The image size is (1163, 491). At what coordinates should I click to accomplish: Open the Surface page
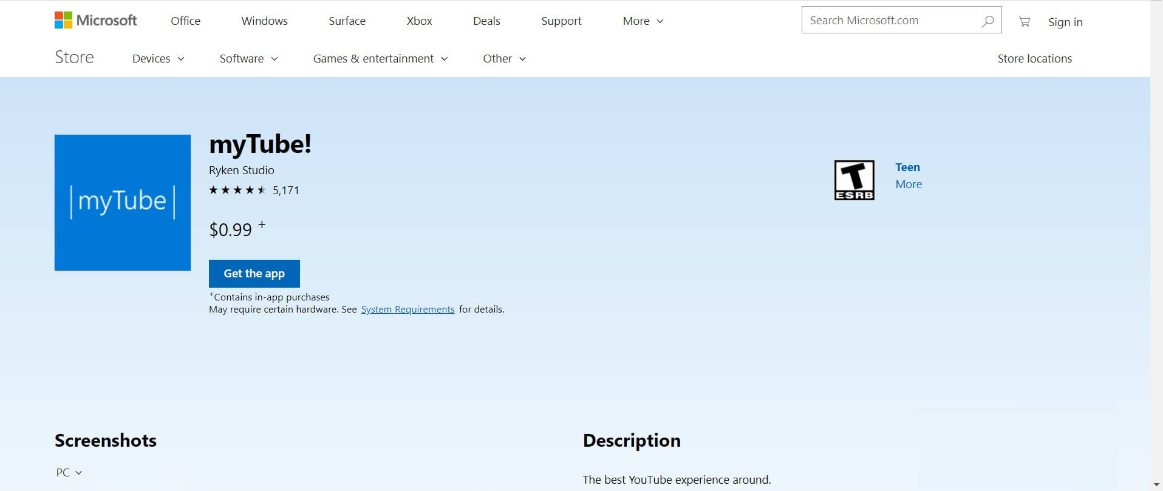(347, 21)
